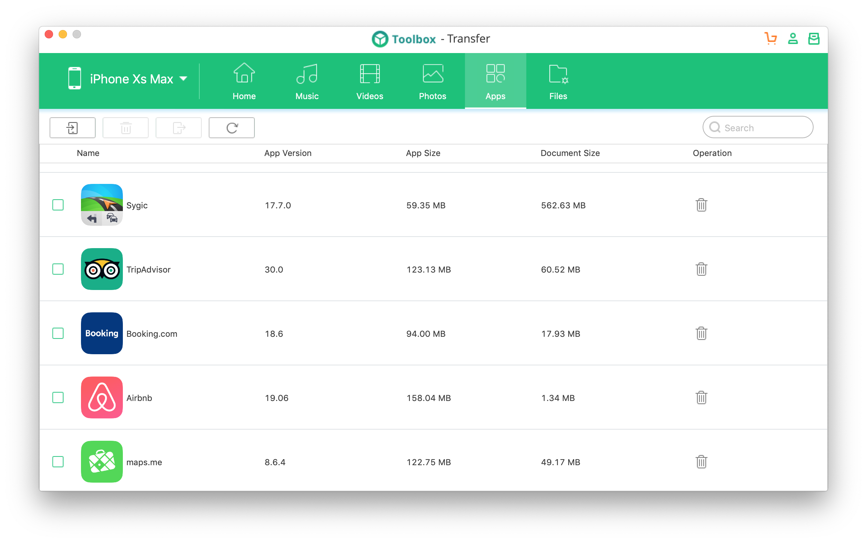Expand the iPhone Xs Max device dropdown
Screen dimensions: 867x543
184,79
